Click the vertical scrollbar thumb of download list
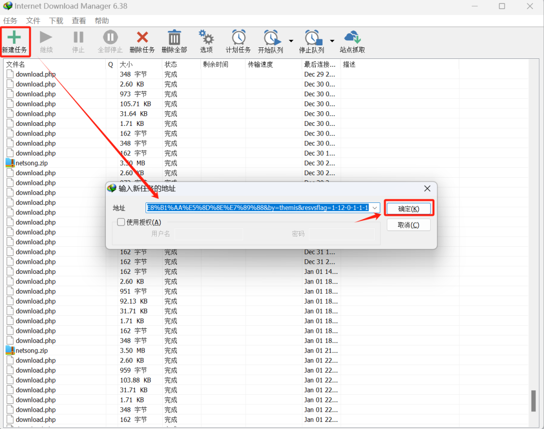Viewport: 544px width, 429px height. [x=533, y=401]
